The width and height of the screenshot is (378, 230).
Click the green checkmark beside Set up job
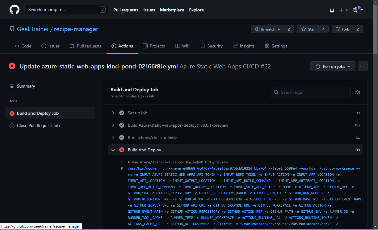[122, 113]
